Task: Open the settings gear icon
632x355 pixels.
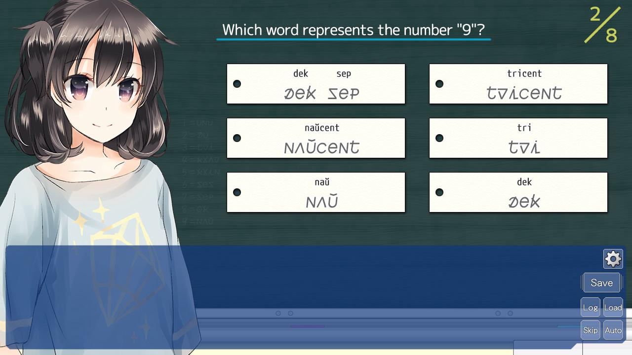Action: tap(613, 258)
